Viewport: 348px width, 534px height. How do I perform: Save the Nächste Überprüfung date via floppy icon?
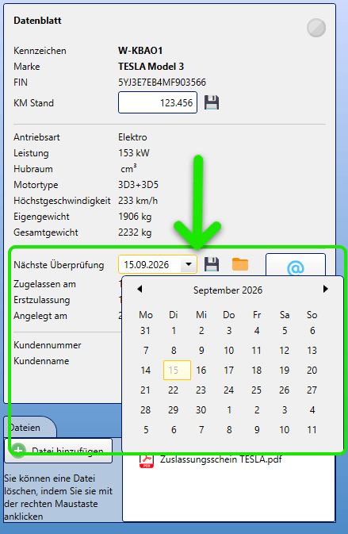(x=212, y=264)
